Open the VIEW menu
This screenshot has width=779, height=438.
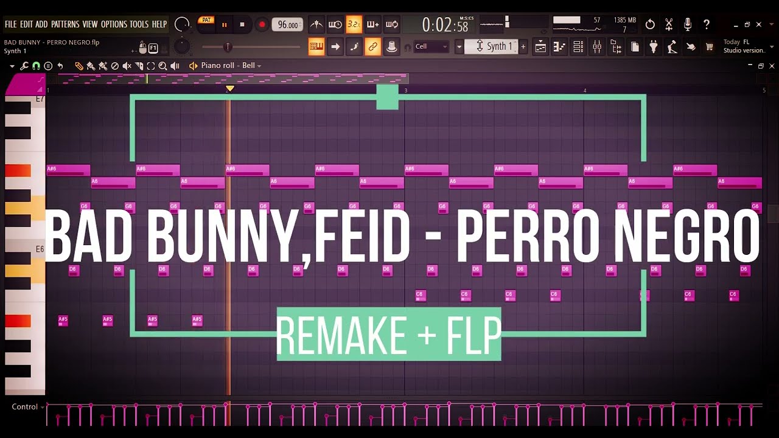pos(90,24)
